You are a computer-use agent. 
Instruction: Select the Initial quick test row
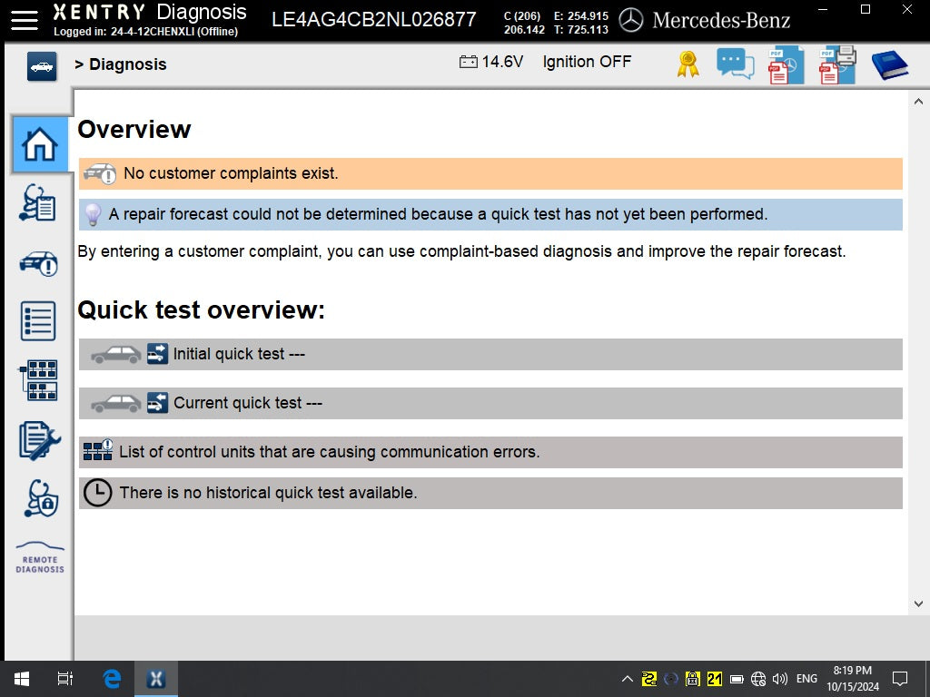[x=490, y=354]
